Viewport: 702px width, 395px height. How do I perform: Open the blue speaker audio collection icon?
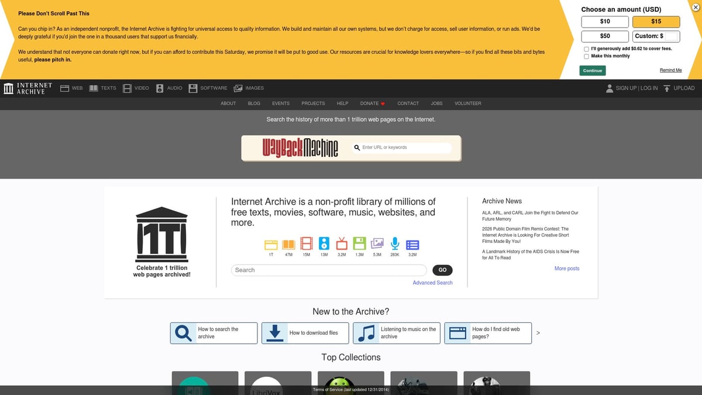tap(324, 245)
